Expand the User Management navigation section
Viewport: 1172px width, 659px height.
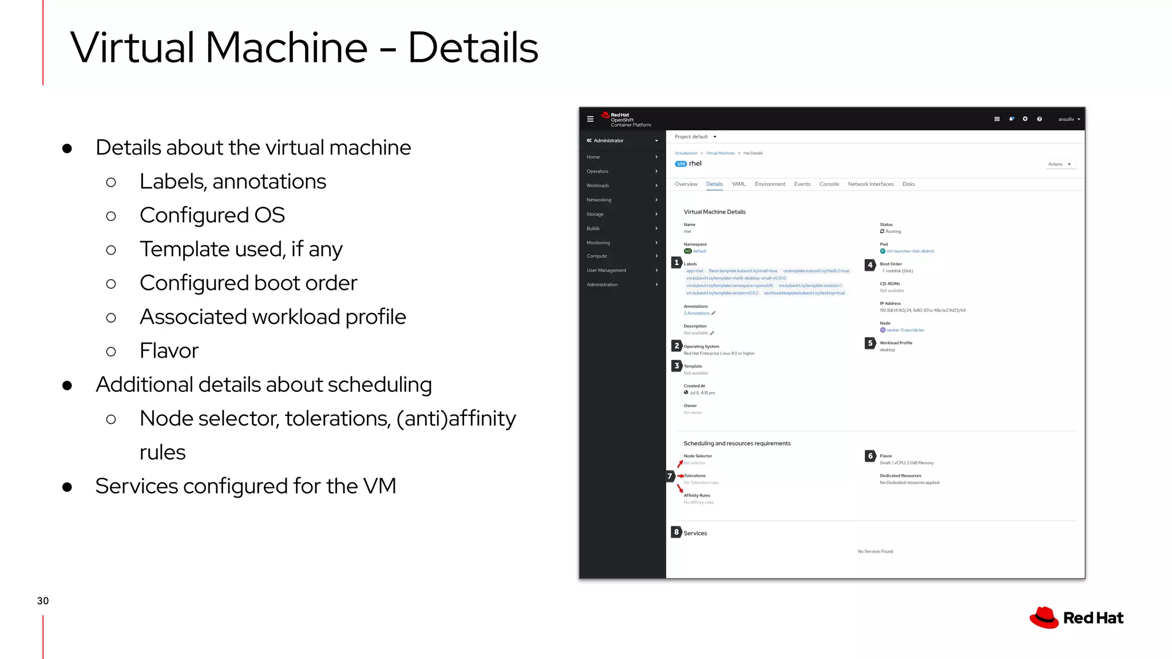[x=623, y=270]
